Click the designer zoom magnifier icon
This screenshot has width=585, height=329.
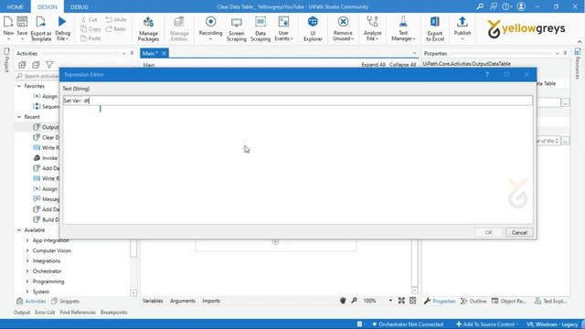point(354,301)
